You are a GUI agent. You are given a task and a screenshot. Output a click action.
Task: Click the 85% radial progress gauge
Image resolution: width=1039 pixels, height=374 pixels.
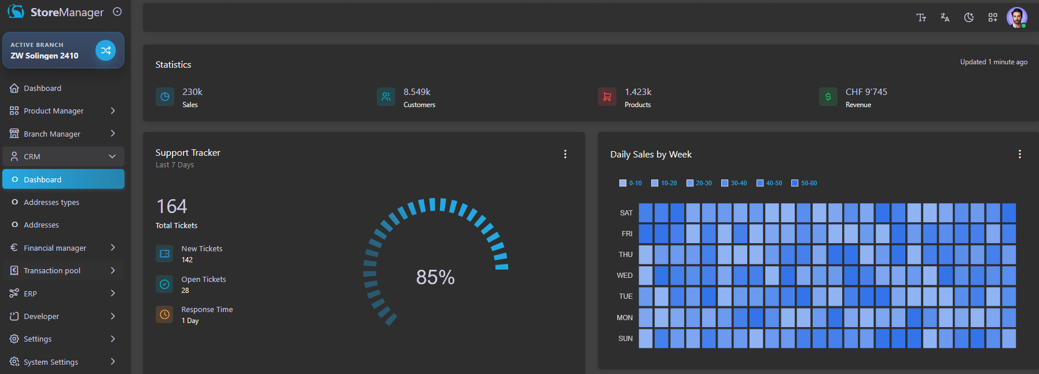point(435,262)
